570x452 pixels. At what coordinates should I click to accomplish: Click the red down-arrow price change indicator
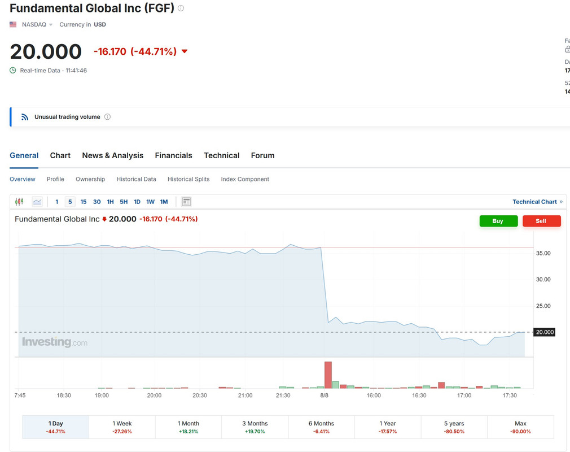pos(185,51)
